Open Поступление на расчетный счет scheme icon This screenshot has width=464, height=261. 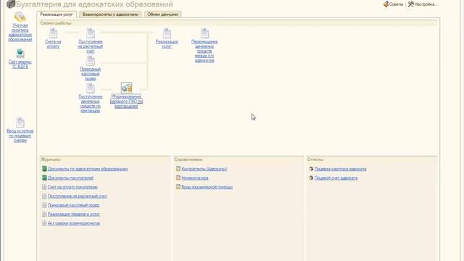pos(91,33)
